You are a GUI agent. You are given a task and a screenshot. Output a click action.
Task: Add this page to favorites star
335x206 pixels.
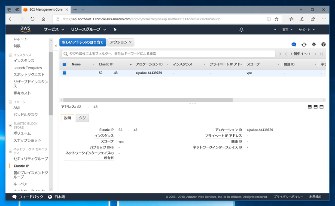[277, 19]
